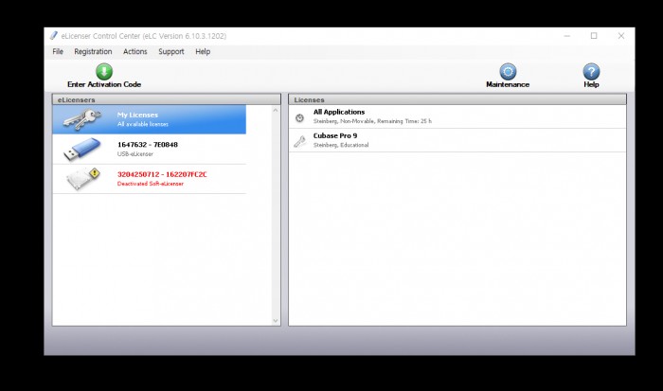Image resolution: width=663 pixels, height=391 pixels.
Task: Open the Maintenance gear icon
Action: point(508,71)
